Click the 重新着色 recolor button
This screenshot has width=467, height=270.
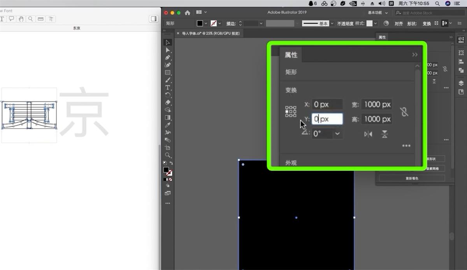coord(412,178)
